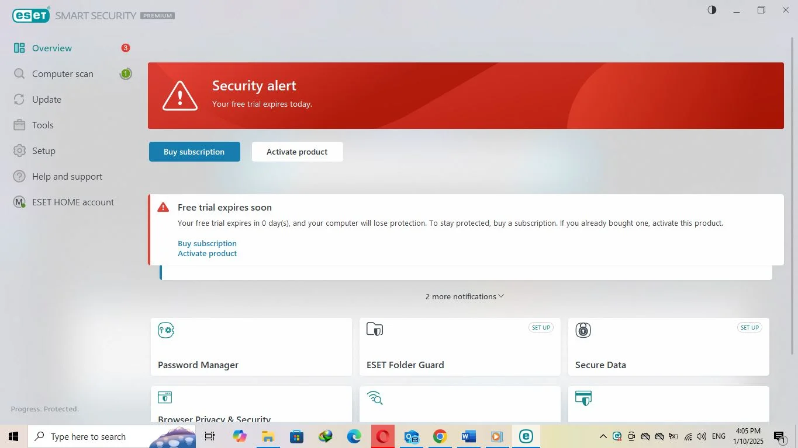This screenshot has height=448, width=798.
Task: Click the red 3 badge beside Overview
Action: pyautogui.click(x=125, y=48)
